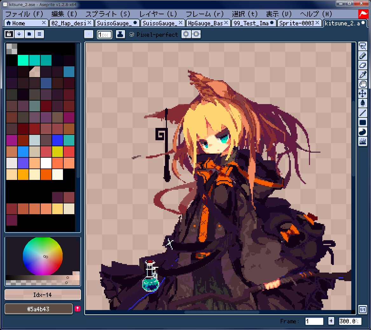Viewport: 371px width, 330px height.
Task: Click the canvas horizontal scrollbar
Action: (221, 312)
